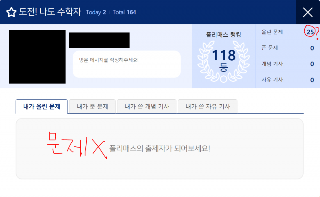Screen dimensions: 320x197
Task: Click the 폴리매스 랭킹 heading
Action: pyautogui.click(x=223, y=34)
